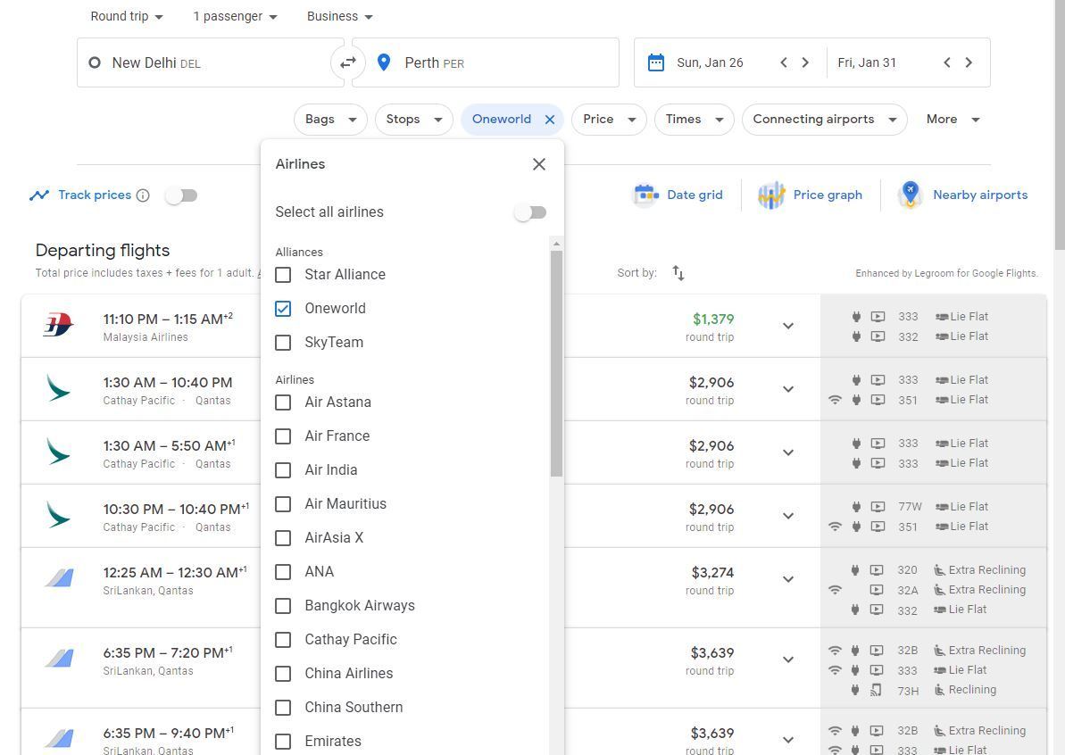Click Cathay Pacific logo on 1:30 AM – 10:40 PM flight
This screenshot has width=1065, height=755.
(x=58, y=388)
